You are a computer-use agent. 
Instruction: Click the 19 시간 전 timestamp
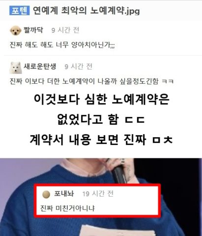(98, 194)
